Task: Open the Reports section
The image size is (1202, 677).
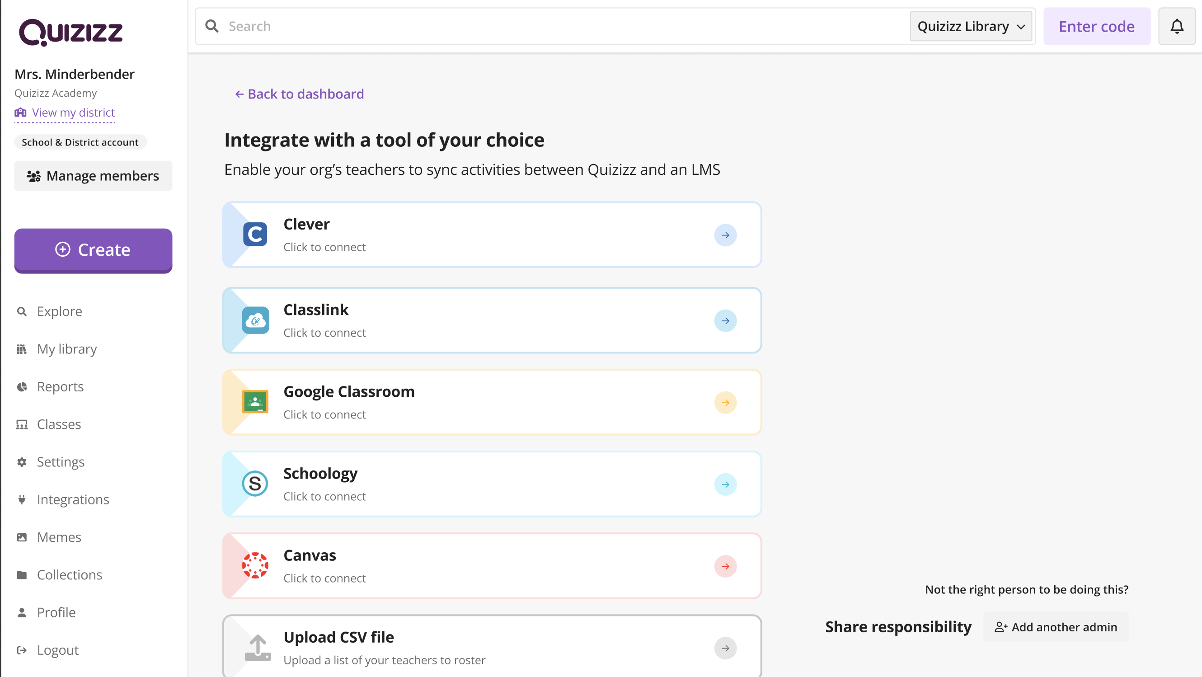Action: click(60, 387)
